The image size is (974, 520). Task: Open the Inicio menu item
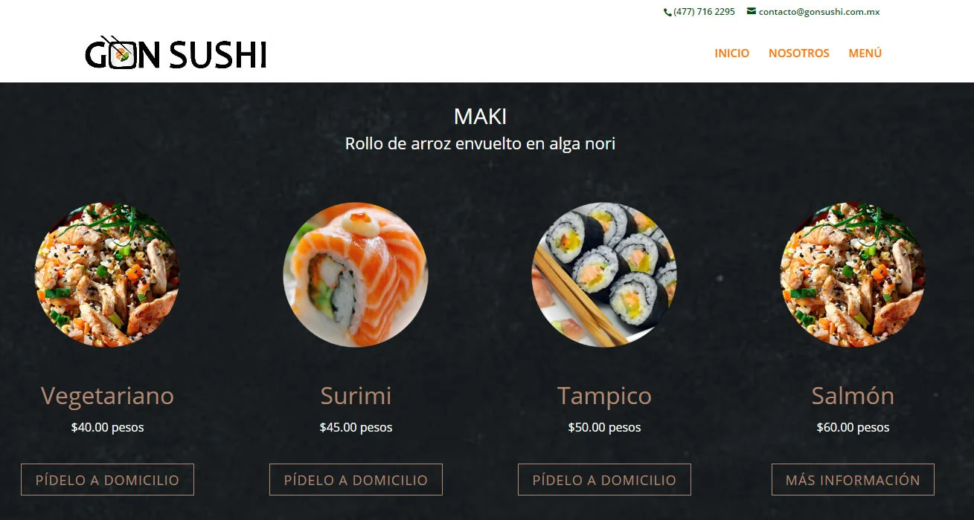click(x=731, y=53)
